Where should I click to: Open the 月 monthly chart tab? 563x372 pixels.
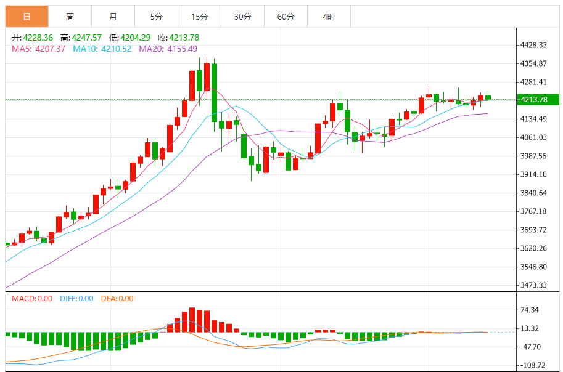click(113, 17)
